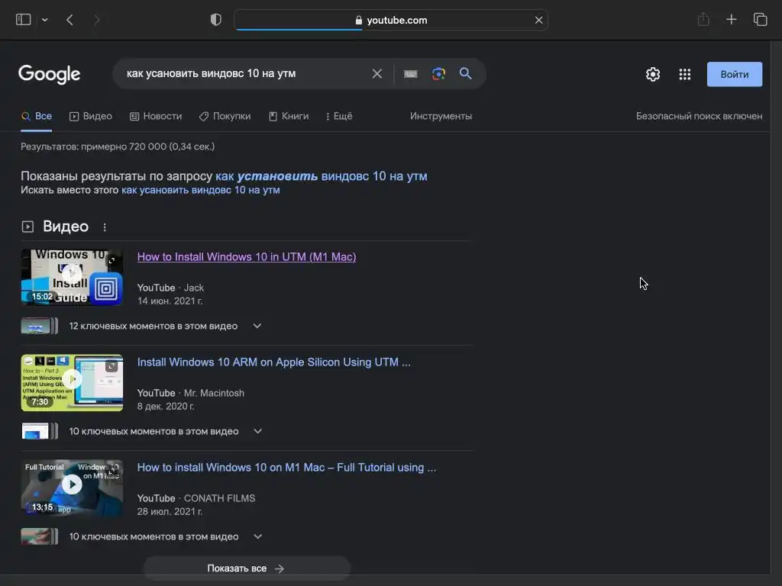Switch to the Книги tab
Screen dimensions: 782x586
289,116
